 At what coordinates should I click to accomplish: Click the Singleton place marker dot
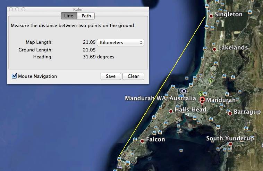[211, 16]
